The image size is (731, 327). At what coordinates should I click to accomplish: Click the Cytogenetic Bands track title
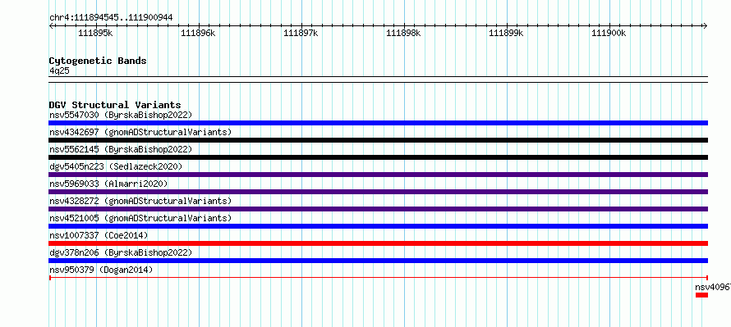tap(98, 61)
